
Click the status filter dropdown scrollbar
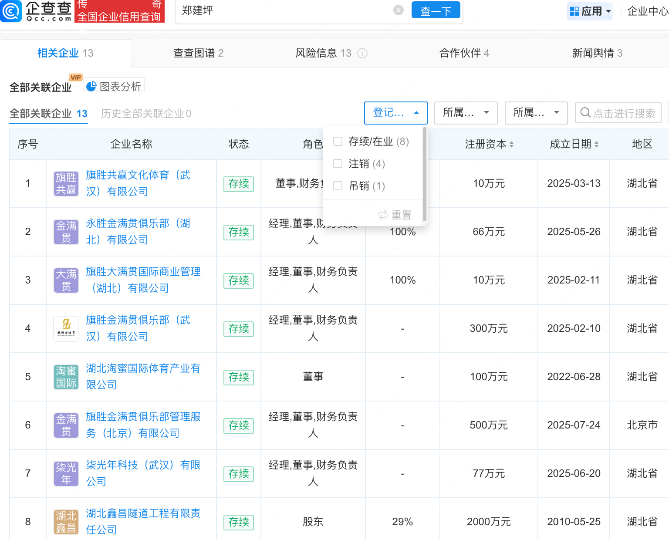tap(425, 174)
